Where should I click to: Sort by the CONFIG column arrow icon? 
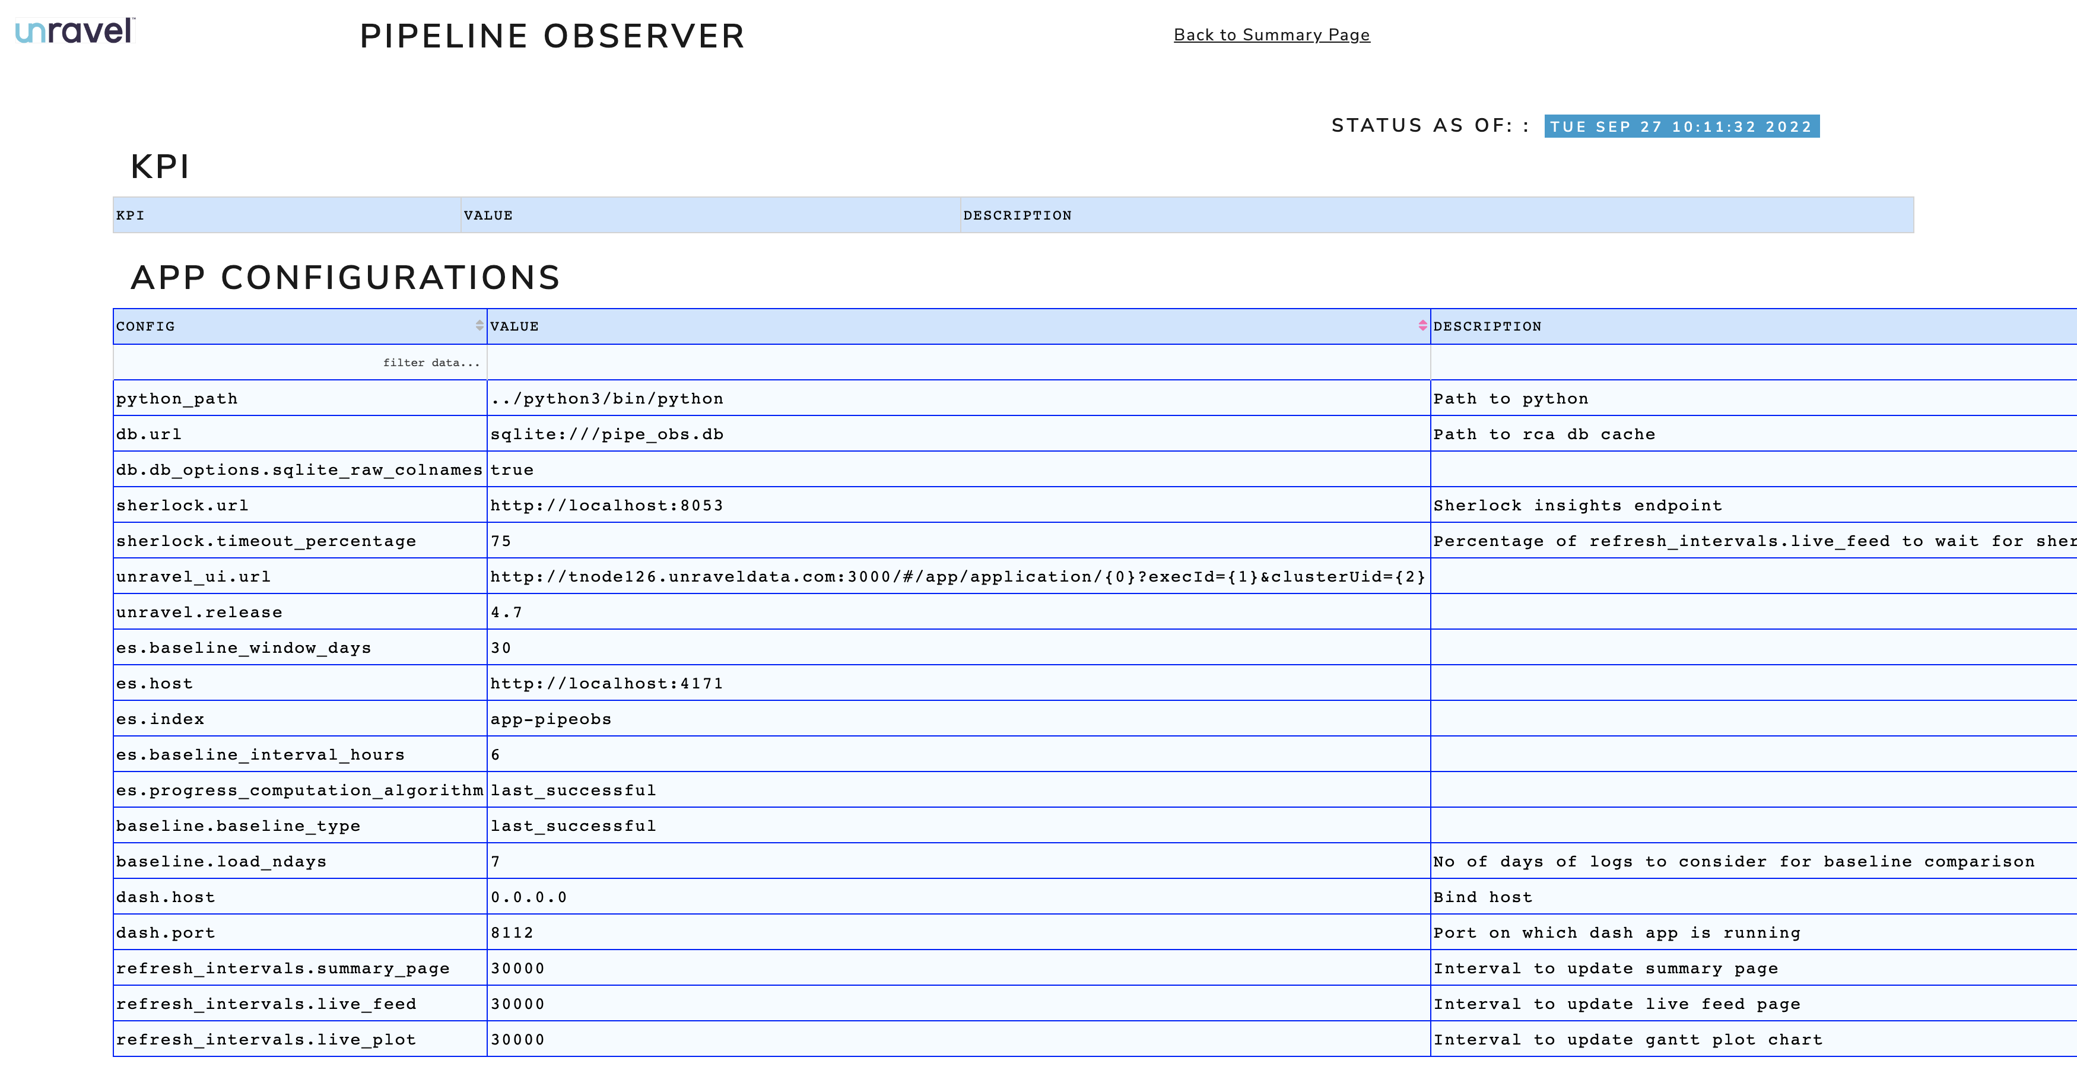[479, 326]
